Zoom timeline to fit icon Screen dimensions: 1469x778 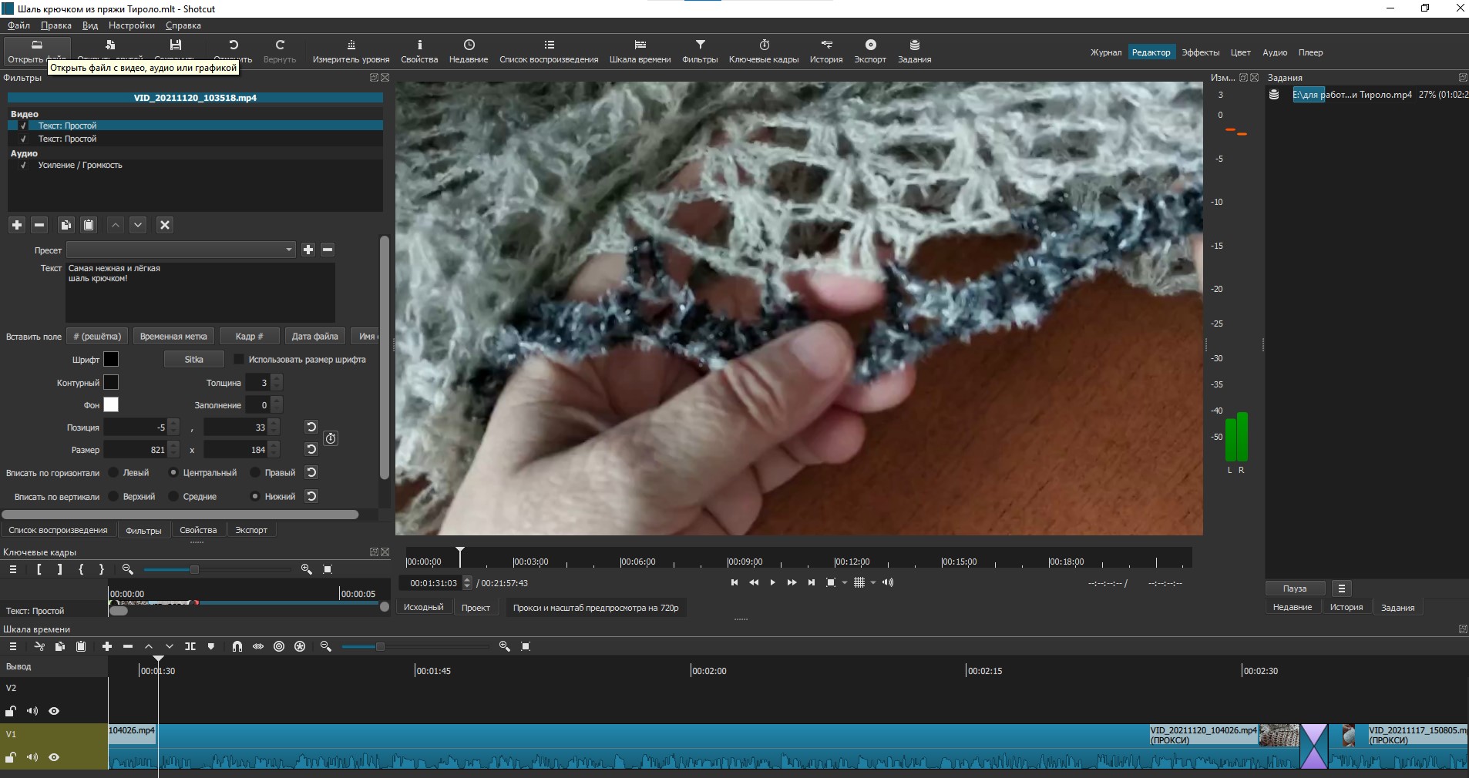526,646
